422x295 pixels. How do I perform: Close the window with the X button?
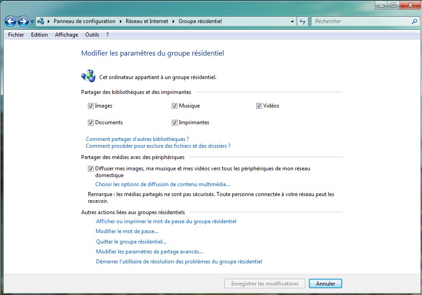[x=410, y=5]
